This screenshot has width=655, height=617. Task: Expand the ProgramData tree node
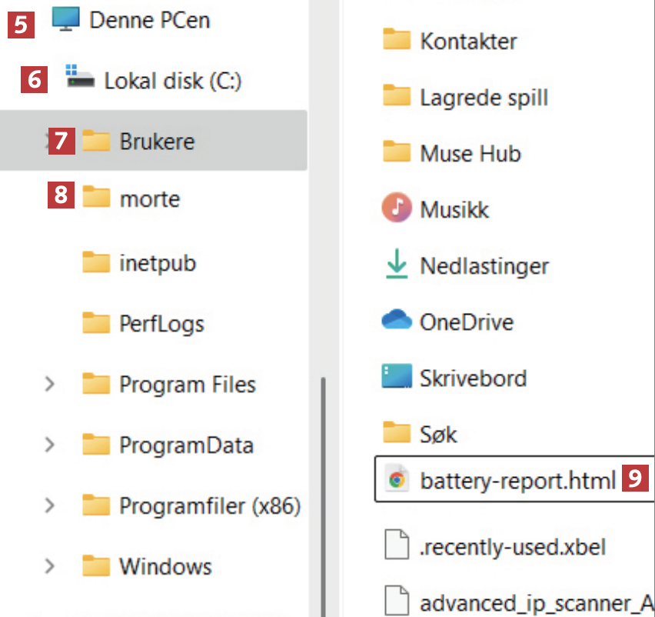(x=50, y=445)
